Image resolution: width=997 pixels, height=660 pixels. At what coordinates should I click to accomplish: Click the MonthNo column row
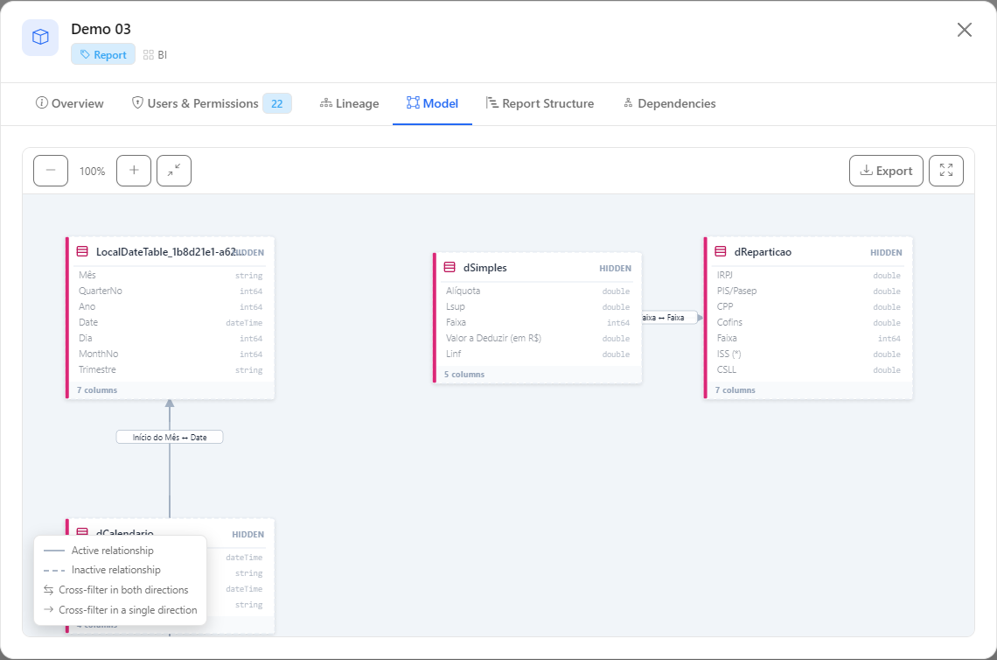(171, 354)
